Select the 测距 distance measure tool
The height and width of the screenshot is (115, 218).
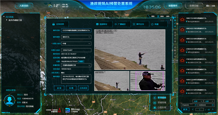point(152,16)
